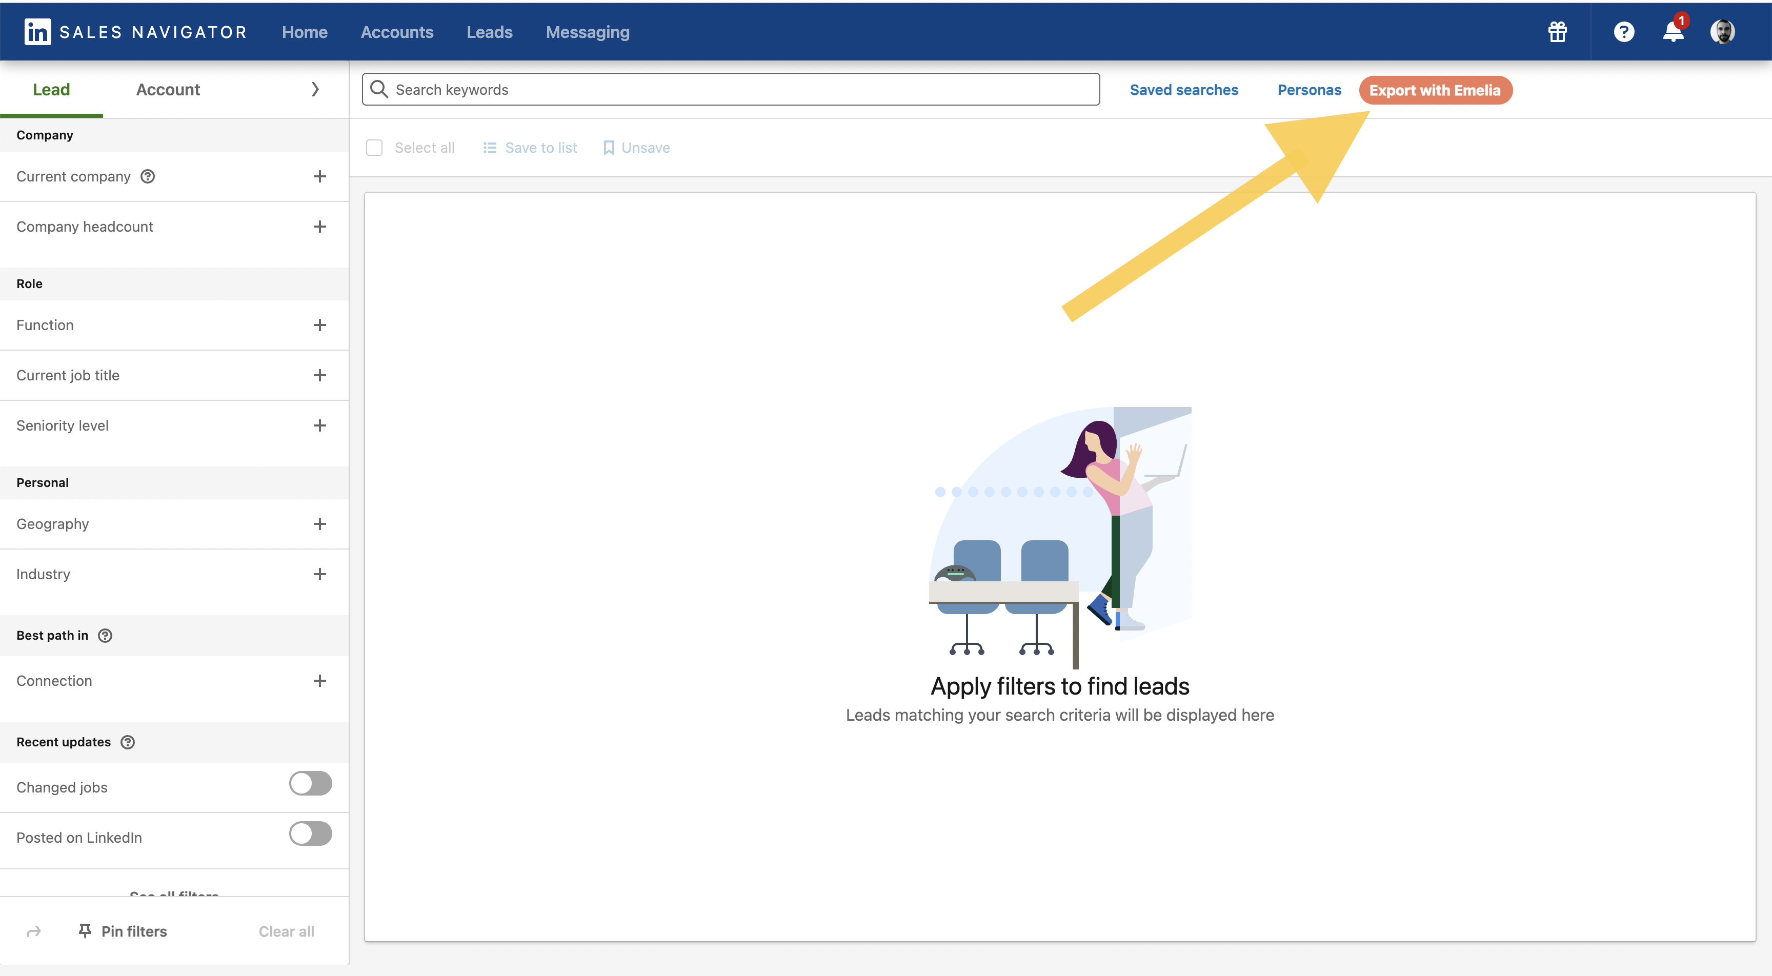This screenshot has width=1772, height=976.
Task: Click the Export with Emelia button
Action: (x=1435, y=90)
